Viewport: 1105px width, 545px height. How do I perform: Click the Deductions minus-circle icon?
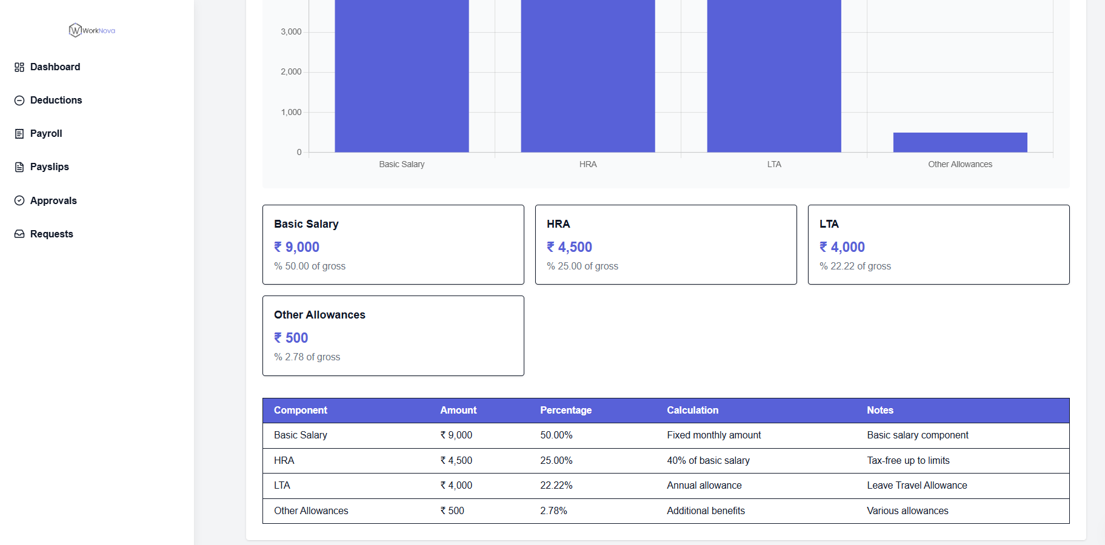[19, 101]
